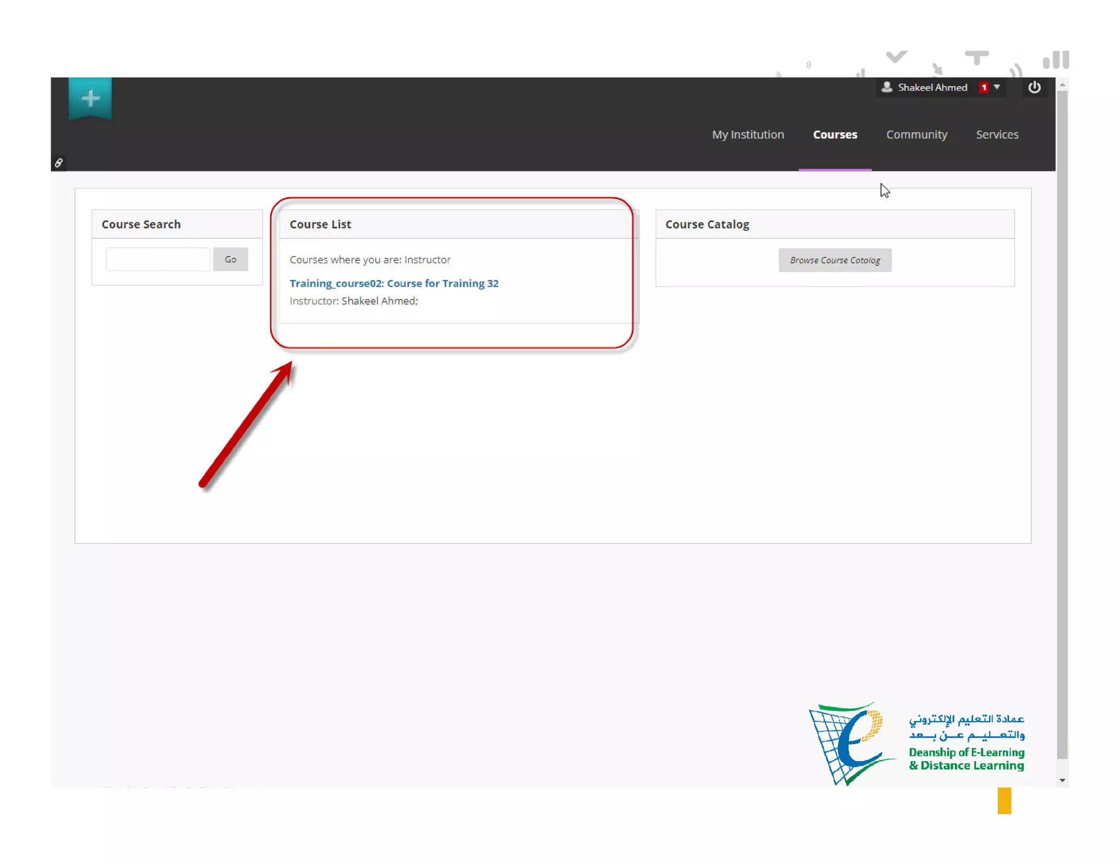Click the Course List panel header

point(320,224)
